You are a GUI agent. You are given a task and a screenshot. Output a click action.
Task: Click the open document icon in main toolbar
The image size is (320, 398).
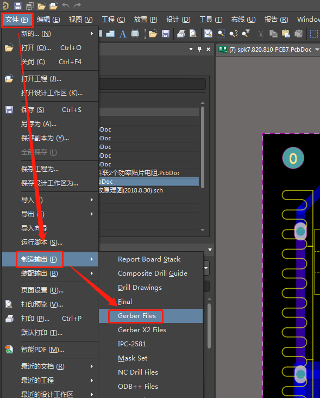(153, 34)
